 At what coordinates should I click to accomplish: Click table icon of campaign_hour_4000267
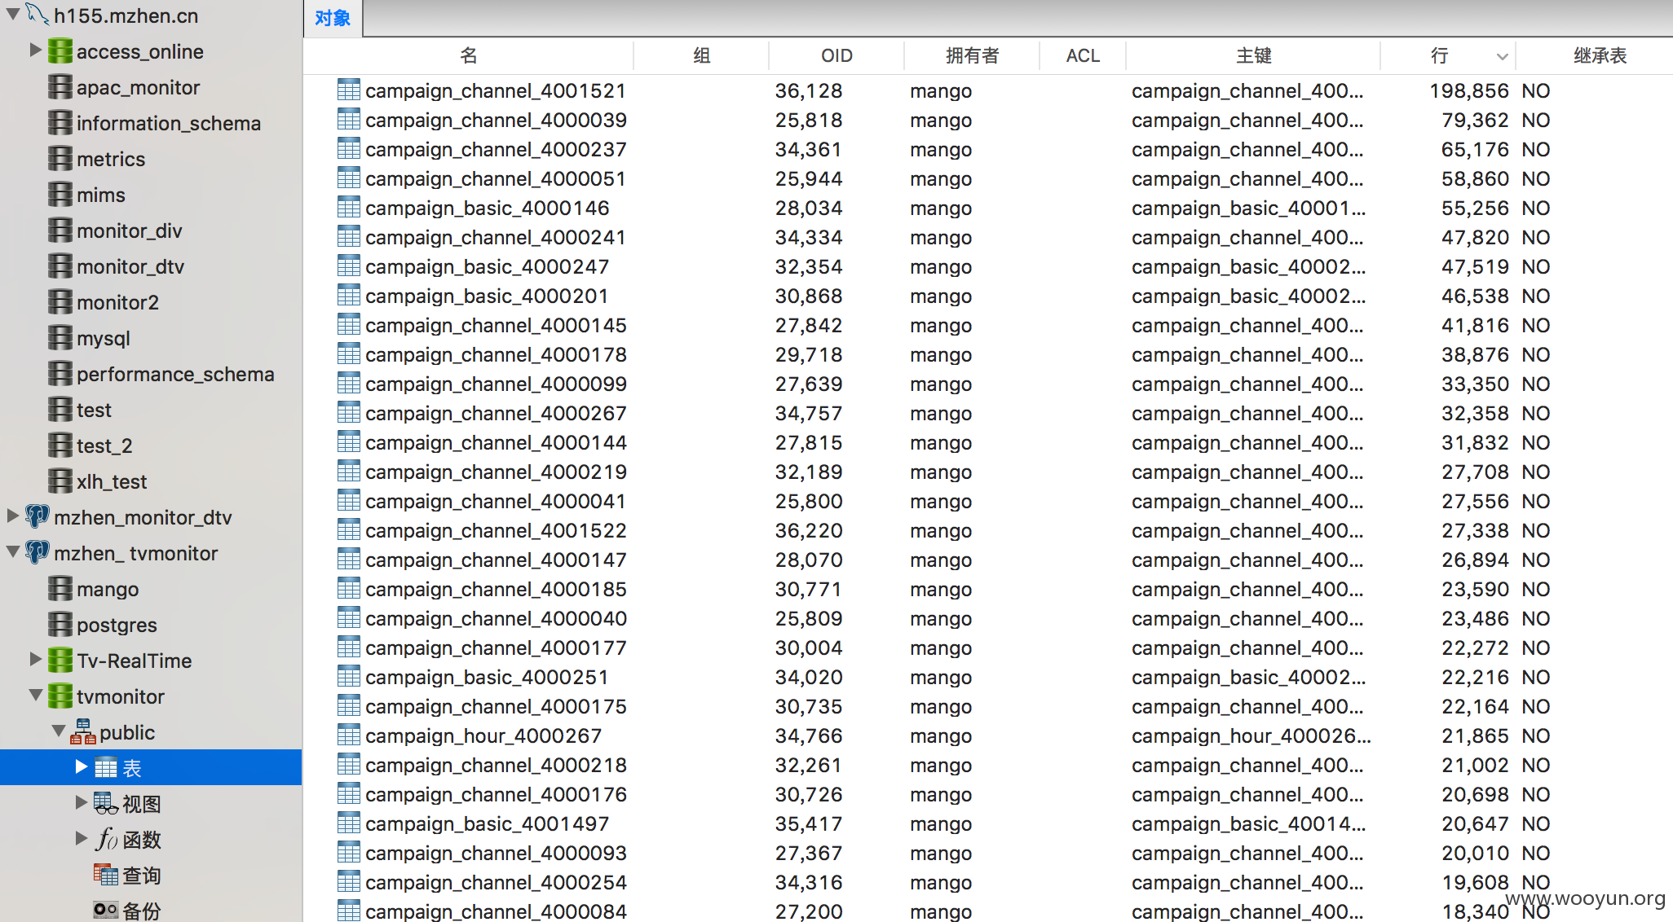pos(349,735)
